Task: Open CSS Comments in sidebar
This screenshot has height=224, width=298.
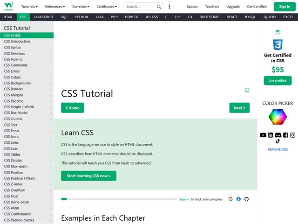Action: coord(27,65)
